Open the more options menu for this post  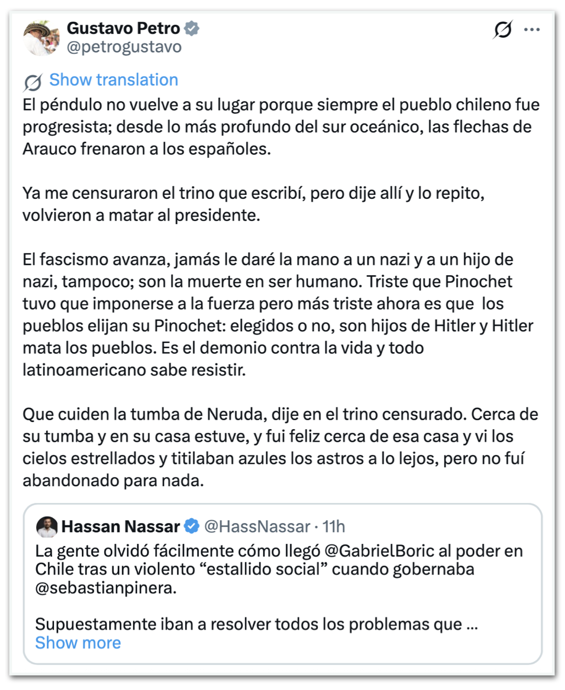(531, 30)
